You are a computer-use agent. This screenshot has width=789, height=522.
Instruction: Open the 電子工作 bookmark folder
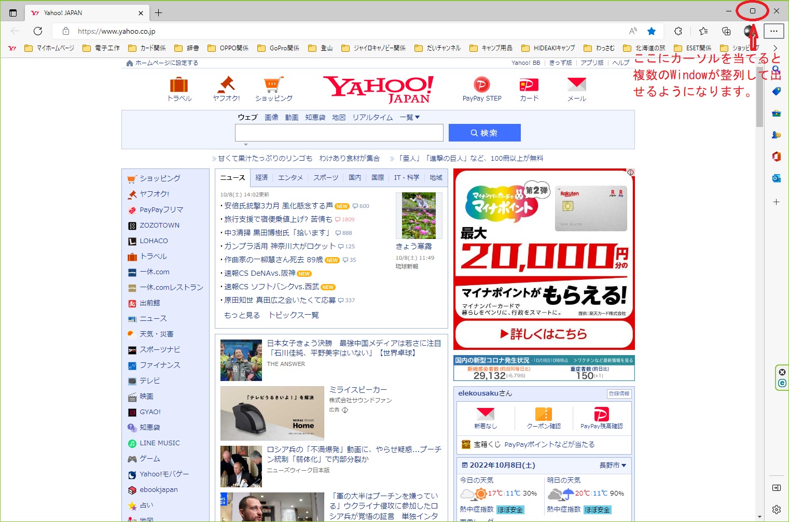pyautogui.click(x=101, y=48)
